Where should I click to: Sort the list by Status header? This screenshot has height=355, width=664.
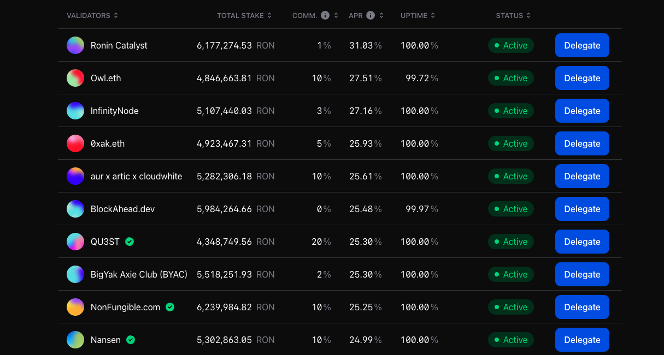pyautogui.click(x=513, y=15)
